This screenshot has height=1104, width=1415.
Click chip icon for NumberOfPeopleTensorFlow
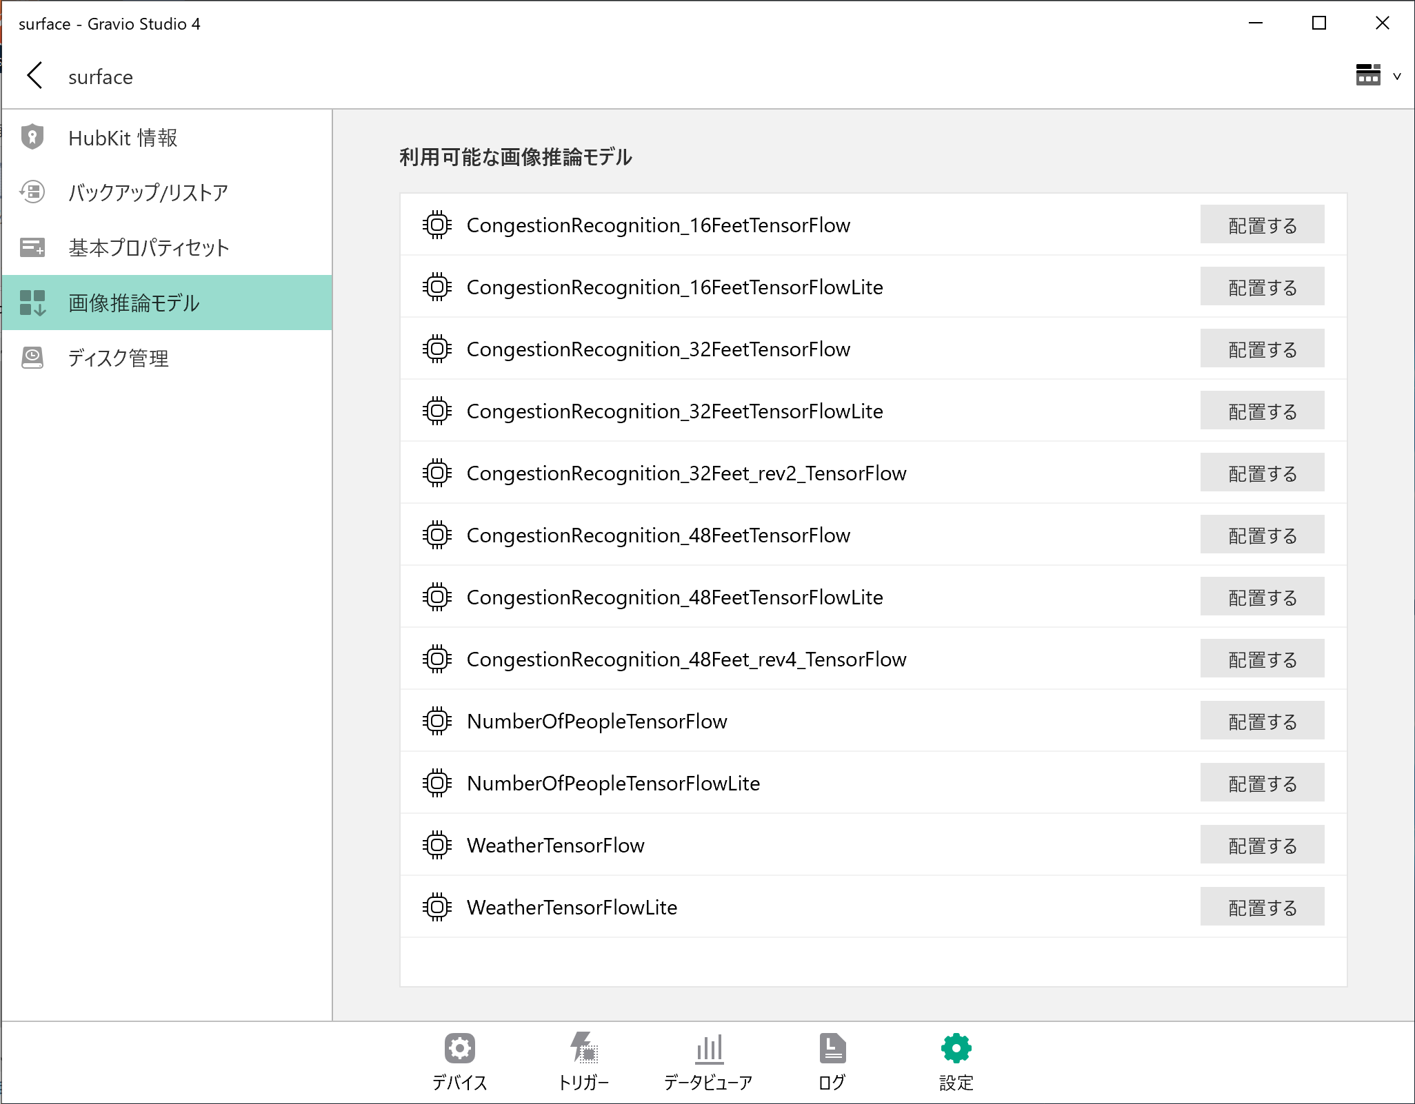pos(437,721)
